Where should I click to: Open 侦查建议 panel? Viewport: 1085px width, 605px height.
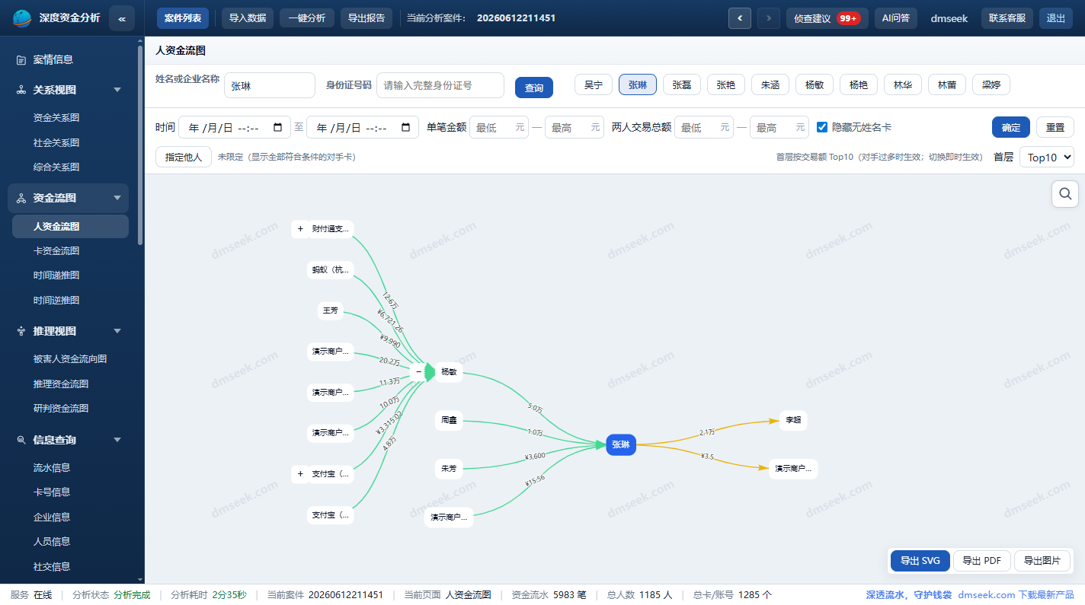[827, 18]
